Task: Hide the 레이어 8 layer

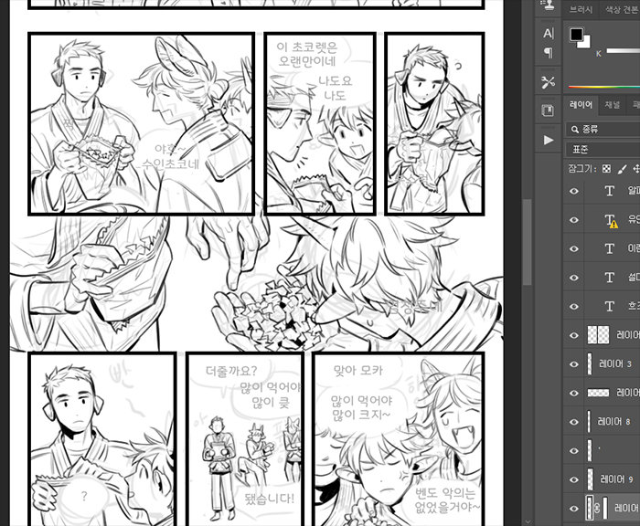Action: point(574,422)
